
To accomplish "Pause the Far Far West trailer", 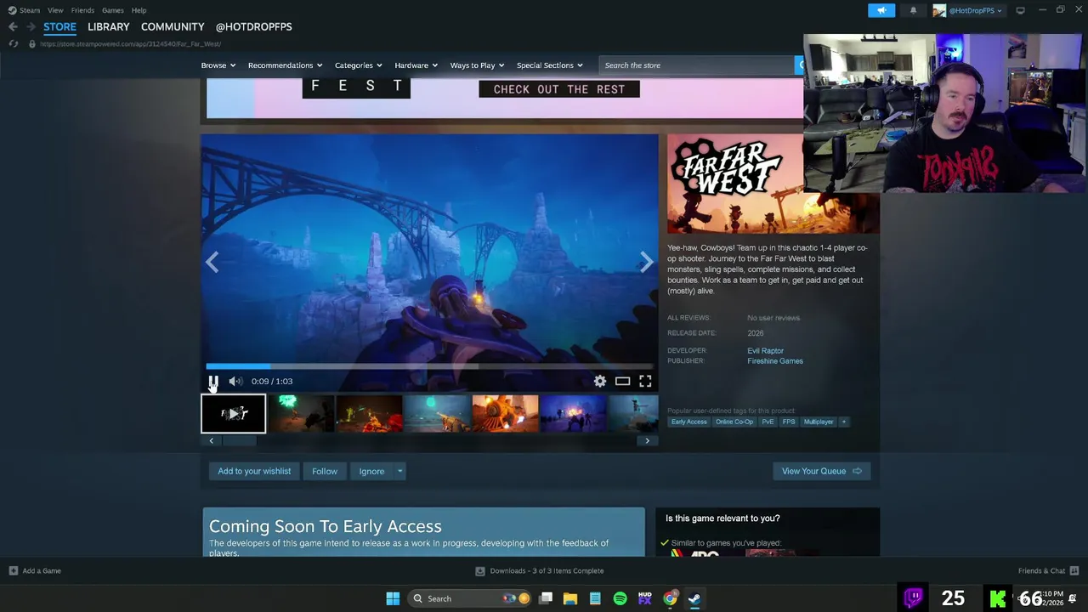I will [x=213, y=382].
